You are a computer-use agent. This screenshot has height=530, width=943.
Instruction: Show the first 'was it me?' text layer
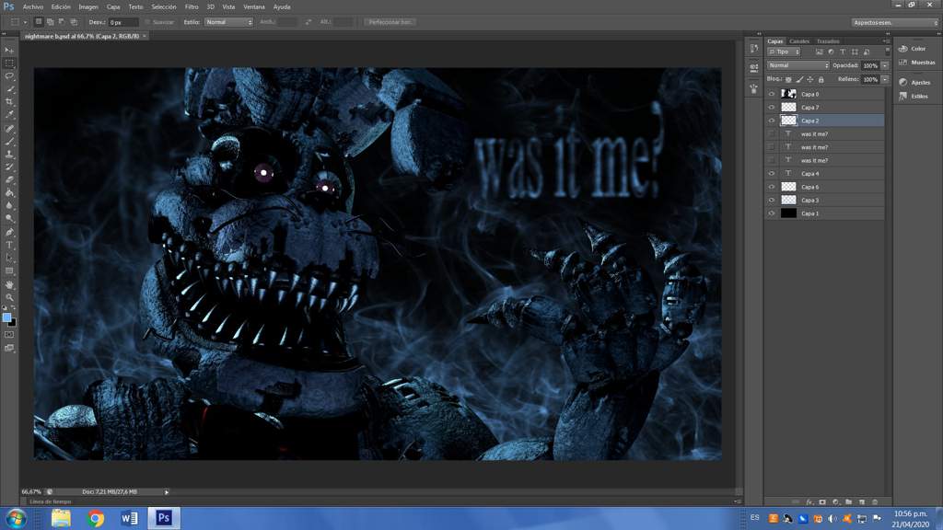coord(772,133)
